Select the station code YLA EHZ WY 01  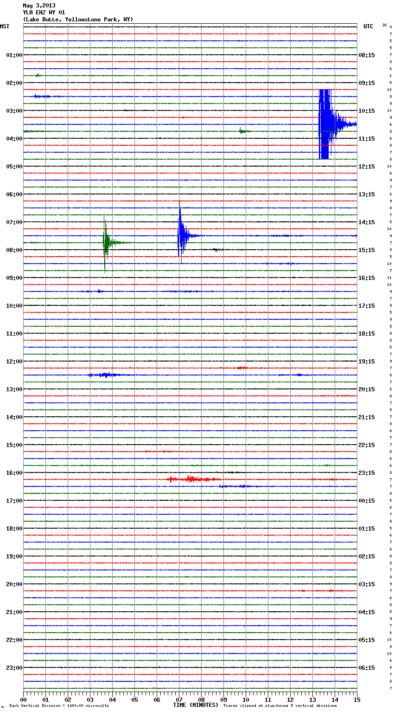[44, 13]
